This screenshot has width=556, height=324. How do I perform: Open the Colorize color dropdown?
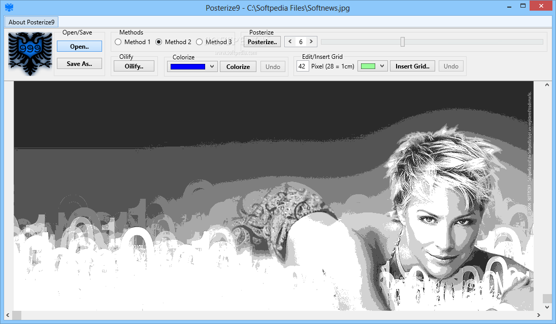212,66
